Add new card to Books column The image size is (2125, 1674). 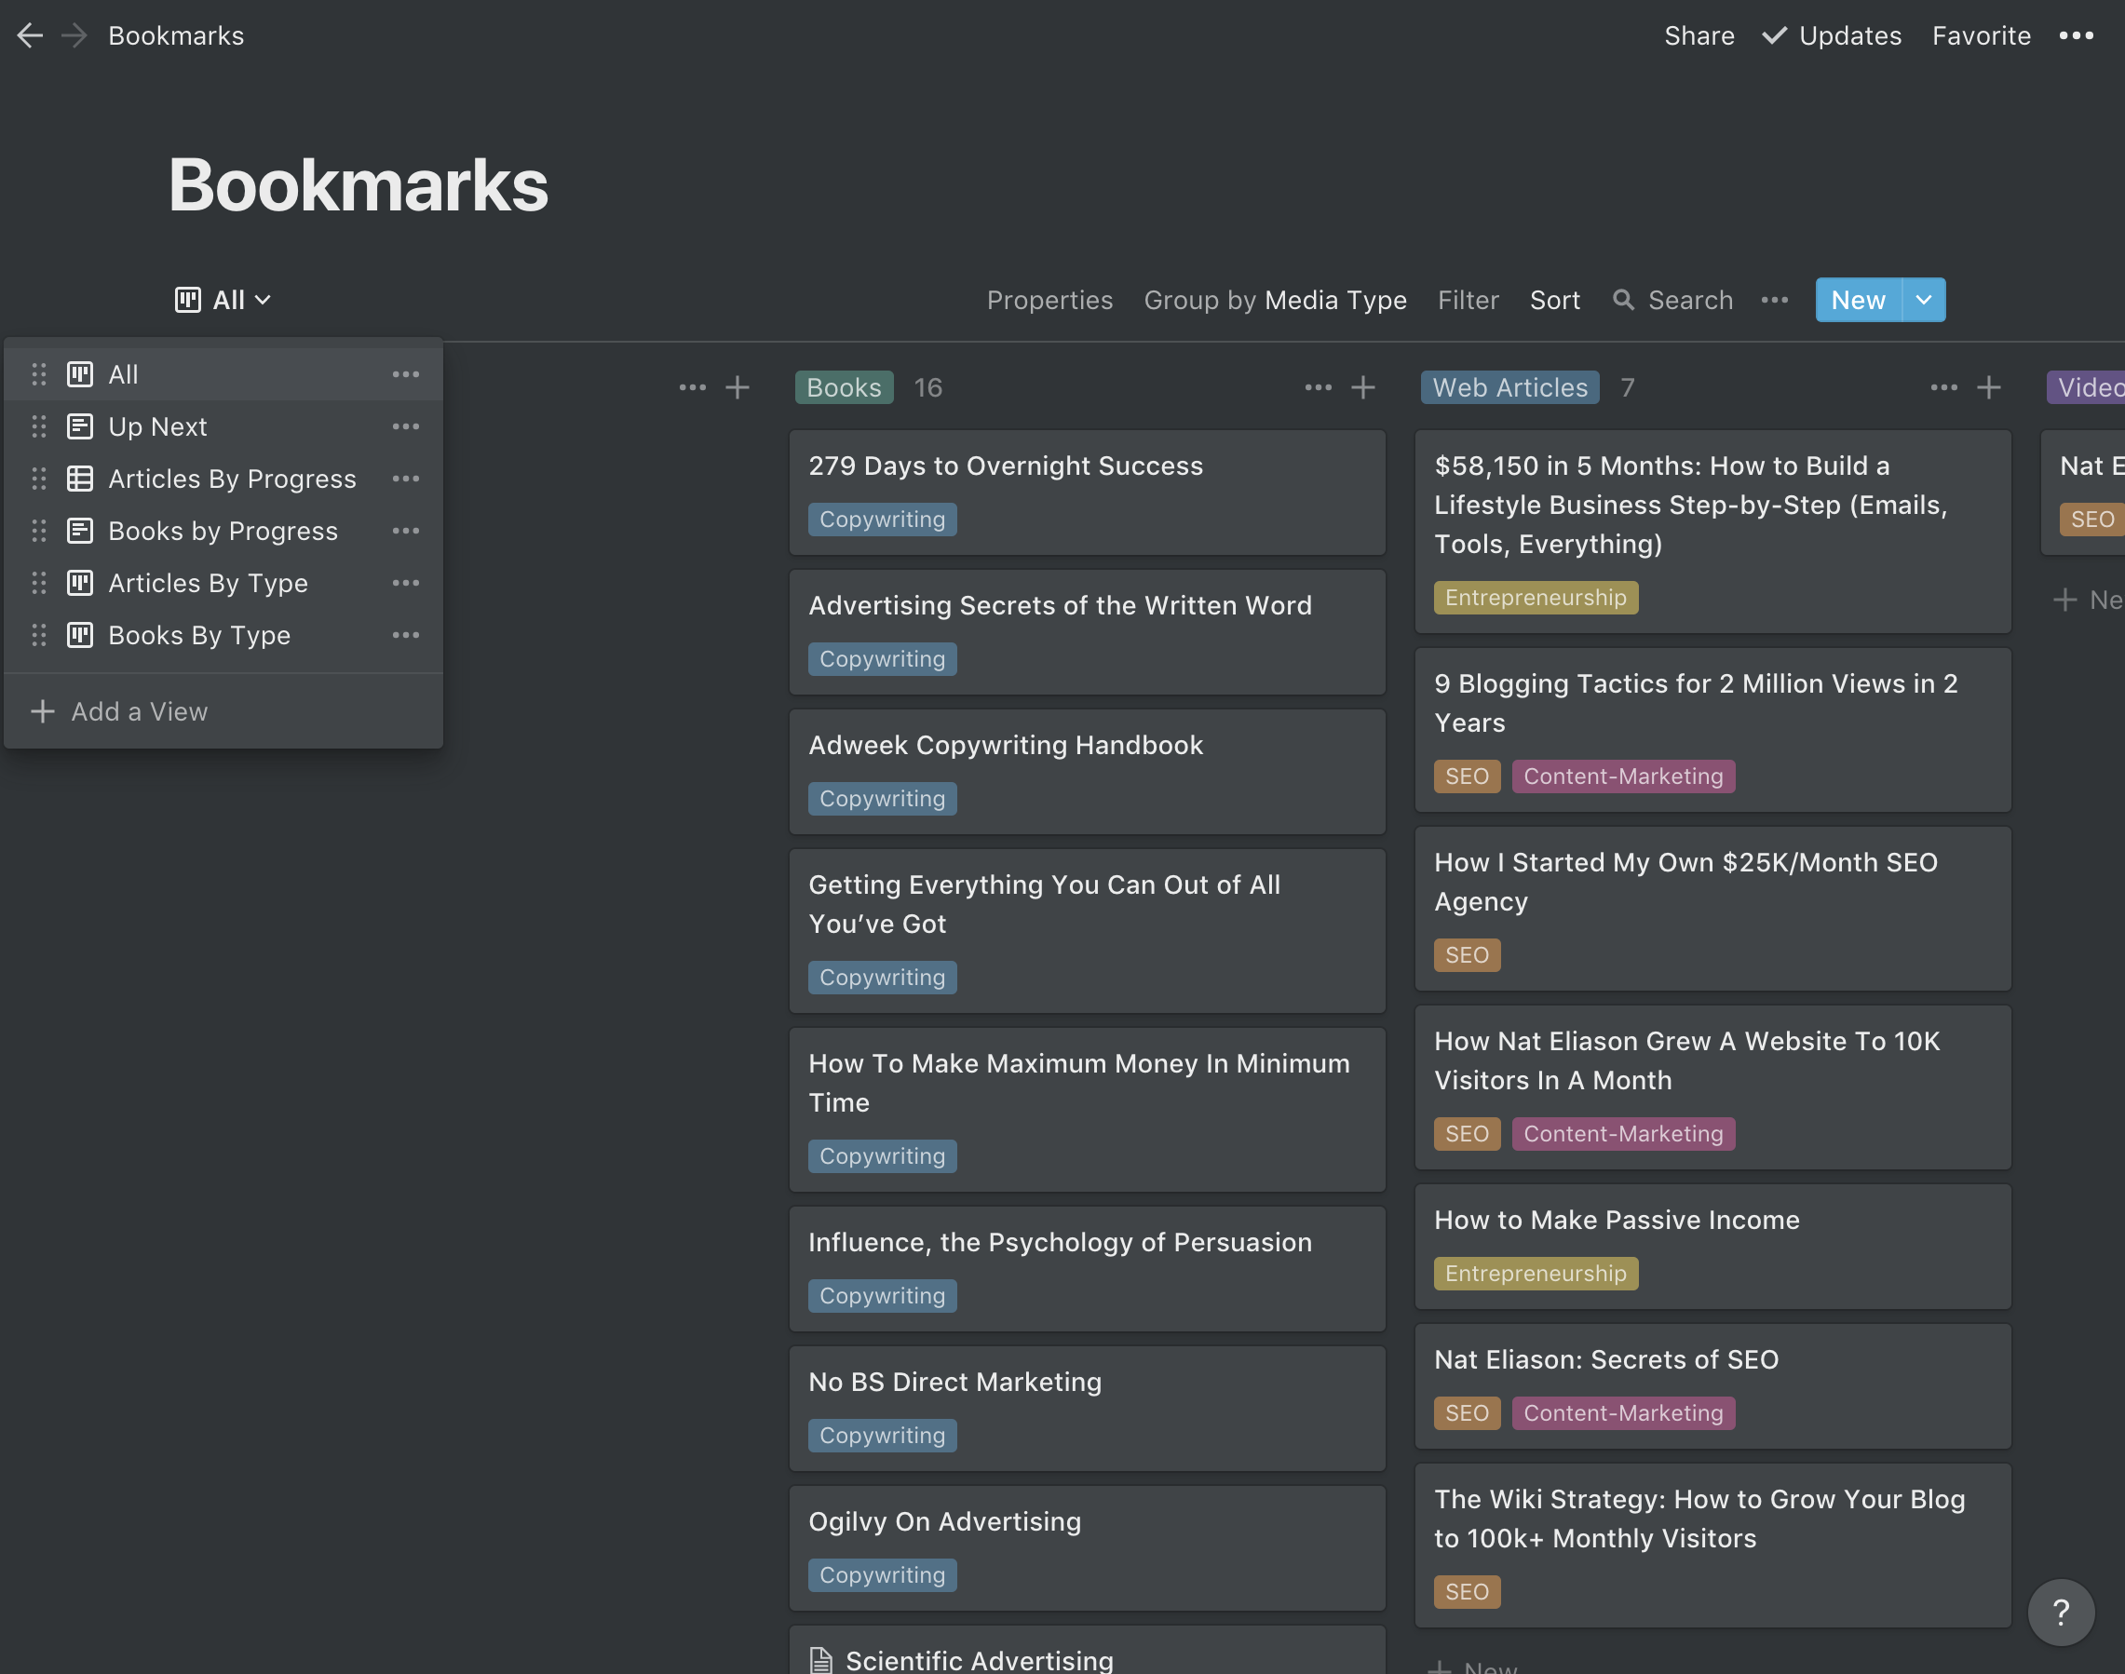(x=1362, y=388)
